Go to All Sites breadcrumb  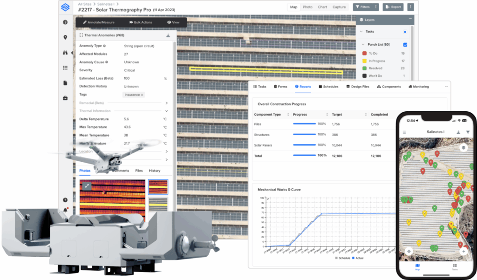85,4
